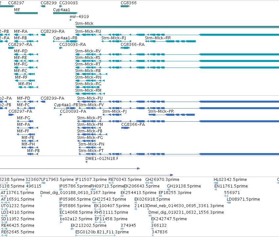Select the Strn-Mlck-PN protein label

[91, 144]
